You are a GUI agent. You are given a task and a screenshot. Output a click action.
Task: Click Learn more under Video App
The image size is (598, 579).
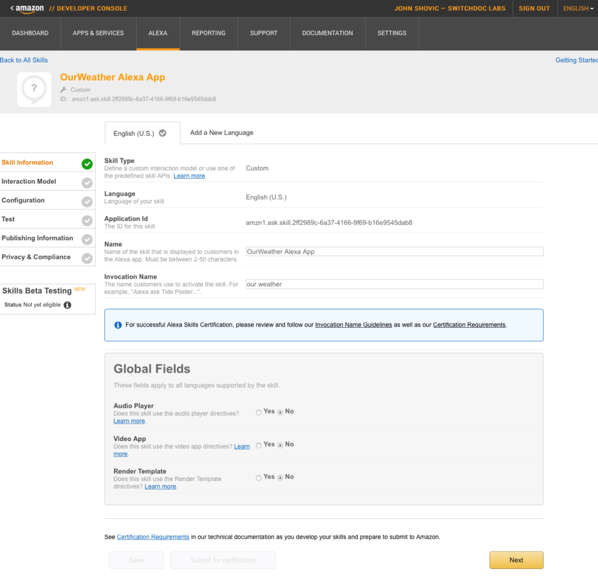click(242, 446)
